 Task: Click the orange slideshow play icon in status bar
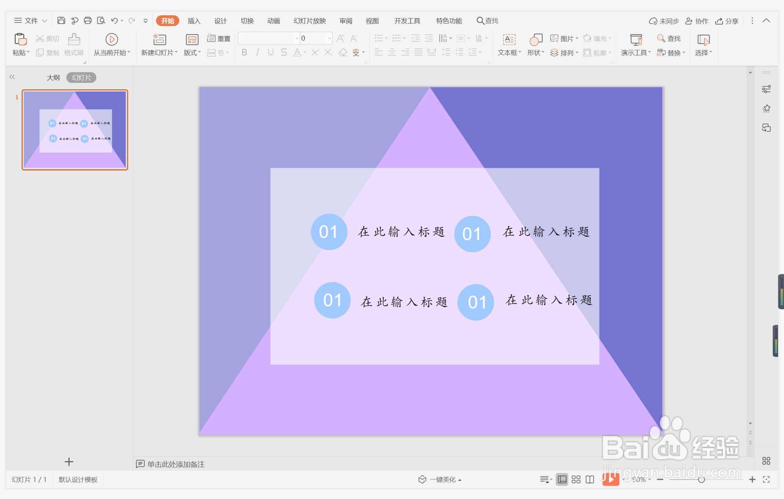[610, 479]
